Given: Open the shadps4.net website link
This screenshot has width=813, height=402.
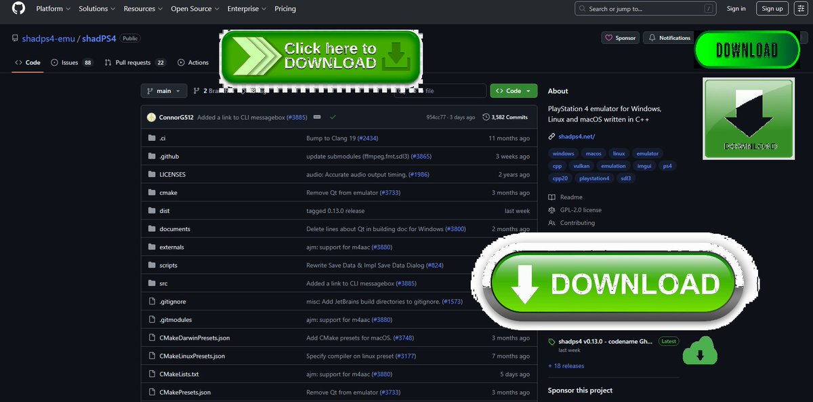Looking at the screenshot, I should pos(577,137).
